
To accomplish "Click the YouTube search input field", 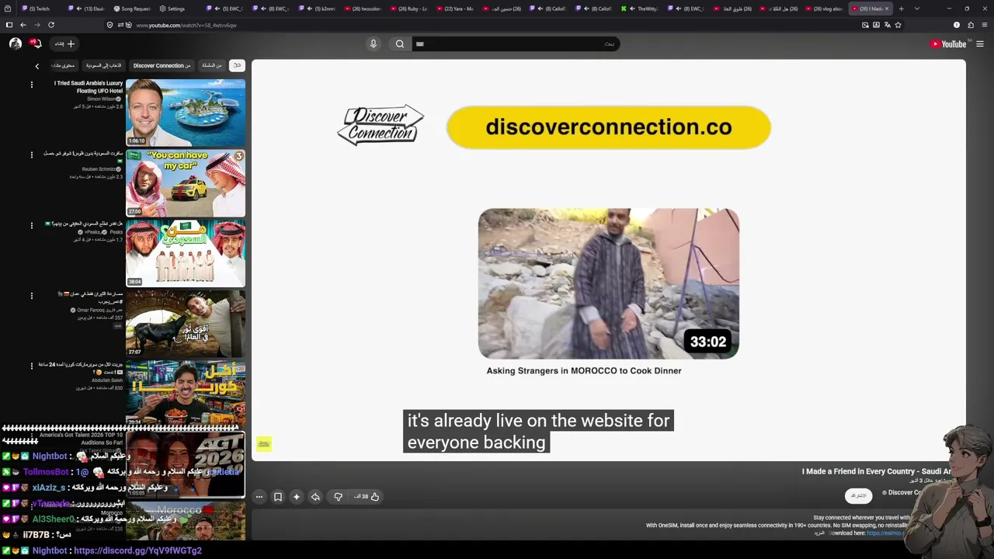I will pos(516,44).
